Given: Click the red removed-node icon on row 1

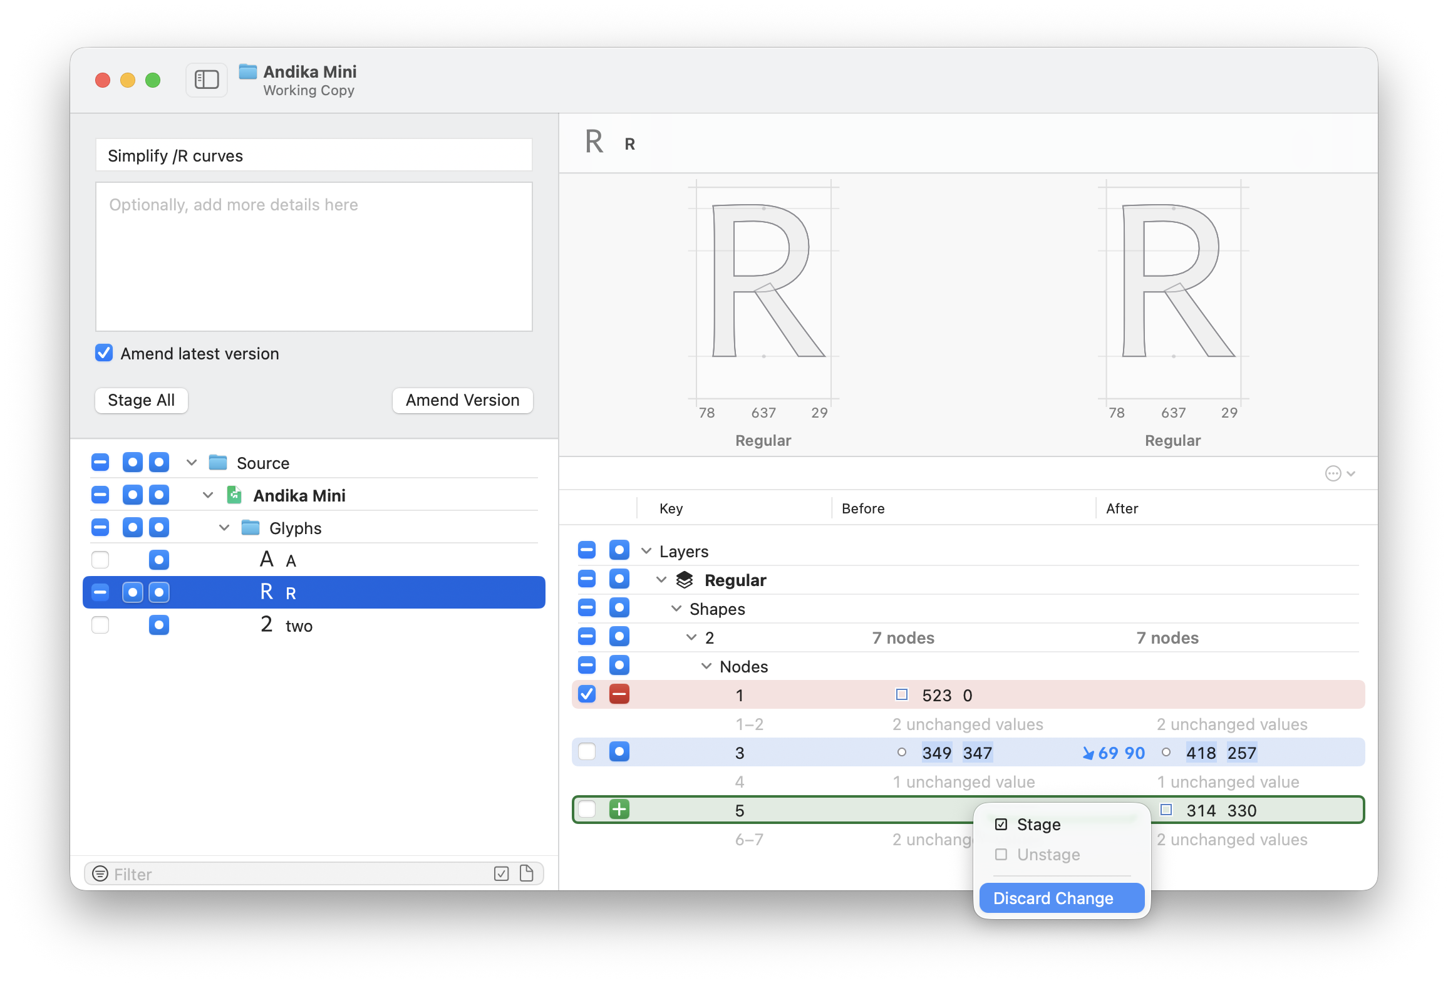Looking at the screenshot, I should point(619,694).
